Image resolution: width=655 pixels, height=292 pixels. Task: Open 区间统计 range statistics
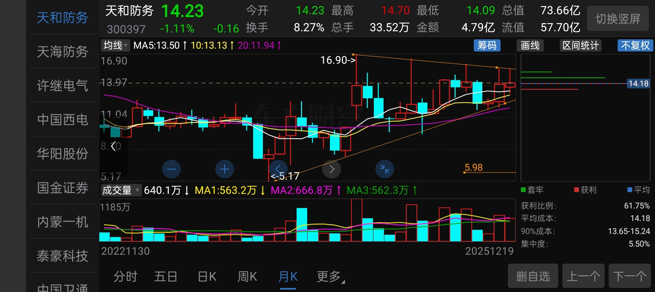[x=580, y=45]
